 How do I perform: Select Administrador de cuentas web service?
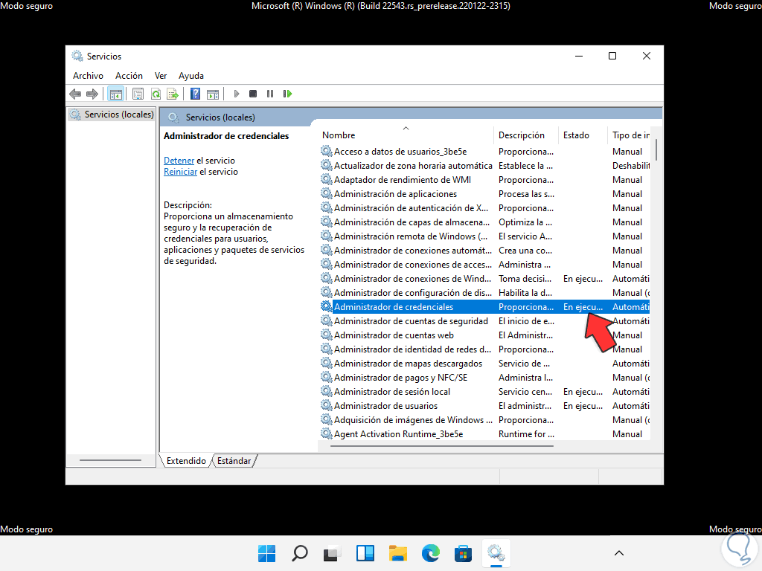coord(484,335)
